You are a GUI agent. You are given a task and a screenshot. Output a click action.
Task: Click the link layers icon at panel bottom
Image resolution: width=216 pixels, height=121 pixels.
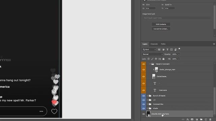pos(183,120)
